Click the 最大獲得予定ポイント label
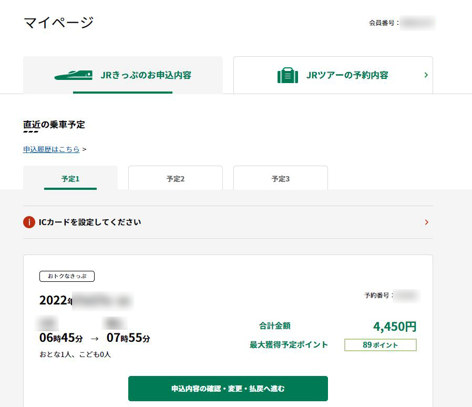Screen dimensions: 472x407 point(289,344)
